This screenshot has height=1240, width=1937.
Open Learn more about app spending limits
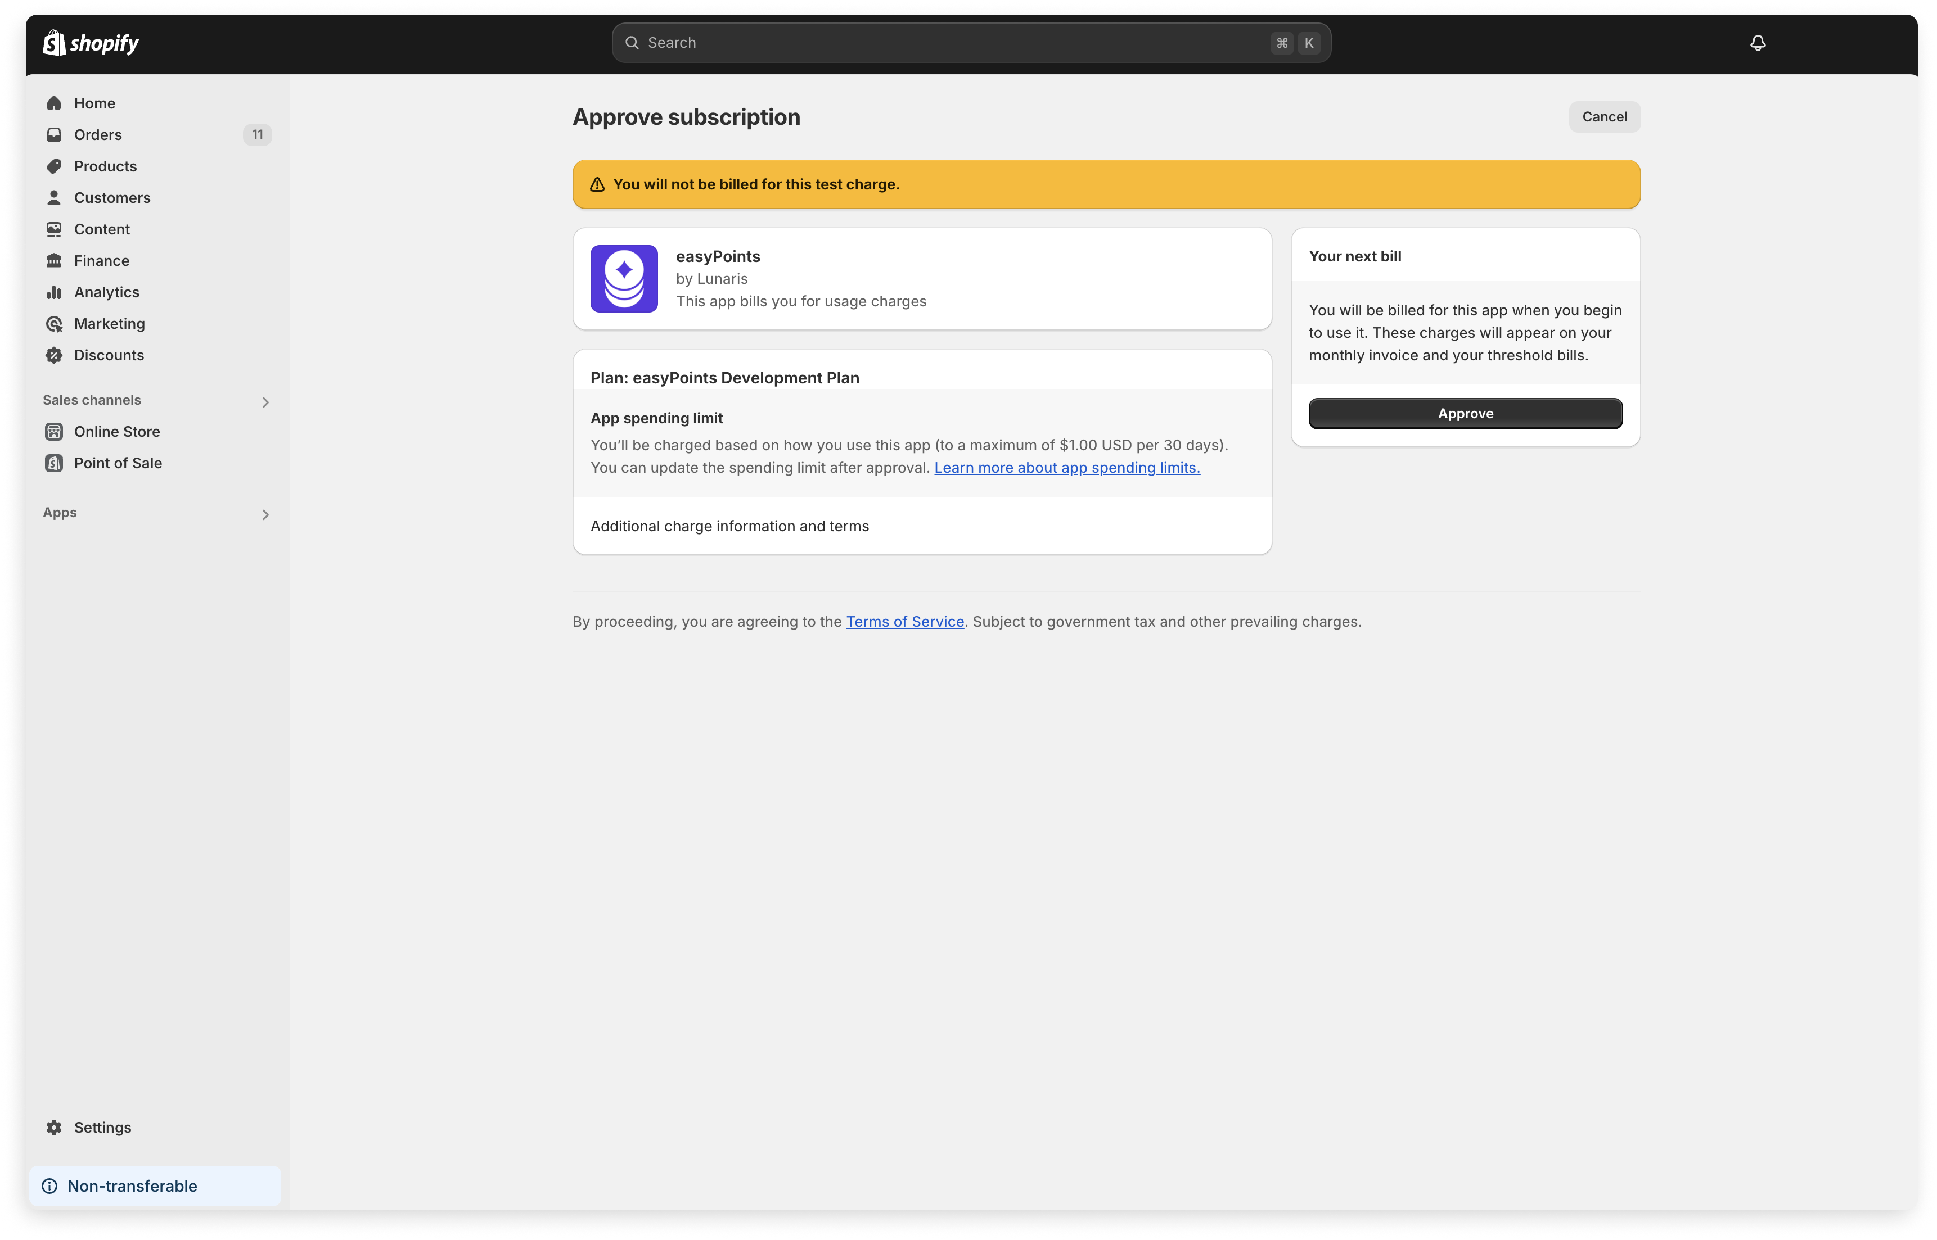[x=1066, y=468]
